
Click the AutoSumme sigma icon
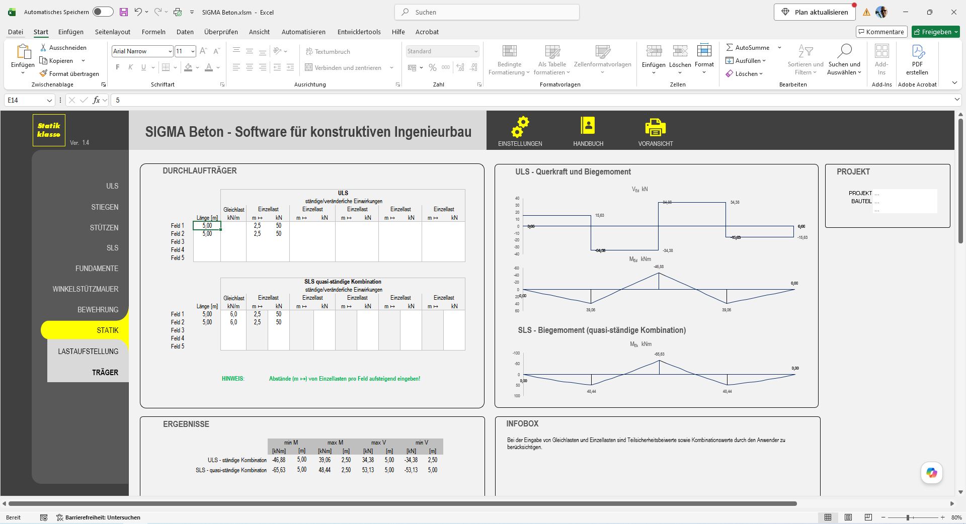(x=730, y=47)
